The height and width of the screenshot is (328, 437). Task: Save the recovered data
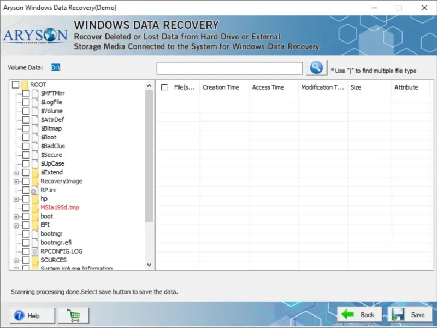tap(410, 315)
